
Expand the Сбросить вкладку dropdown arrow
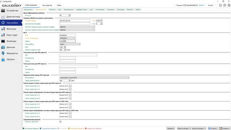[x=190, y=129]
